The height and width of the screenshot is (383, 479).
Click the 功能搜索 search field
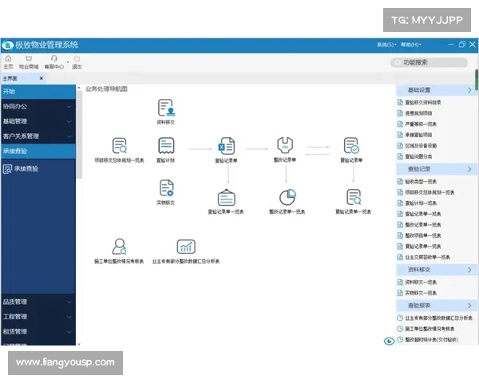point(431,61)
